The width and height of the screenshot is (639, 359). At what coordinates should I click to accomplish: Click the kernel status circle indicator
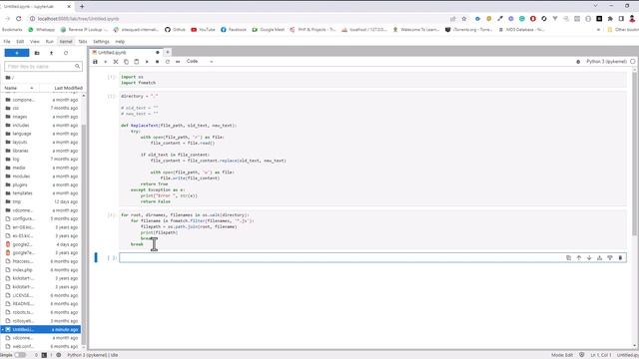tap(632, 62)
